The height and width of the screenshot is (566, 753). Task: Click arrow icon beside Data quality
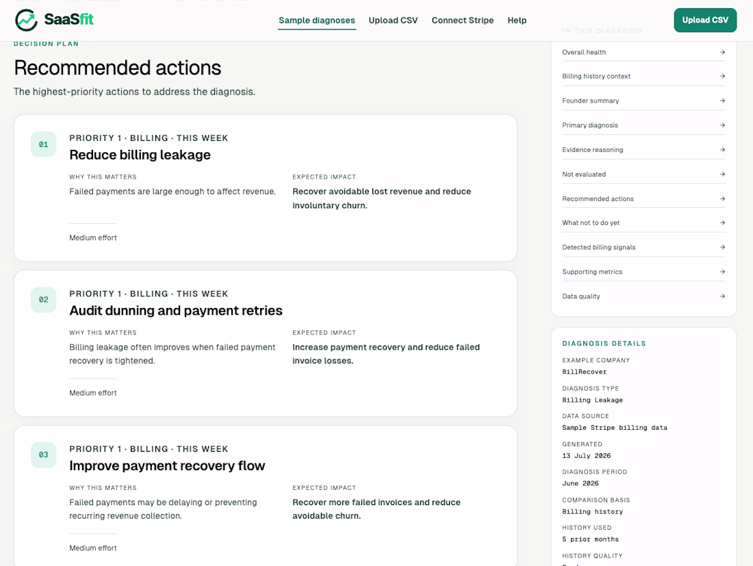tap(722, 296)
